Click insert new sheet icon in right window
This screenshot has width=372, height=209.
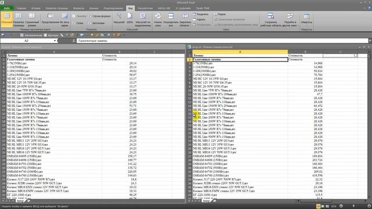click(214, 201)
